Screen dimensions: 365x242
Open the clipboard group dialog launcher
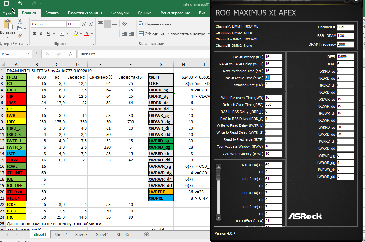pyautogui.click(x=27, y=44)
